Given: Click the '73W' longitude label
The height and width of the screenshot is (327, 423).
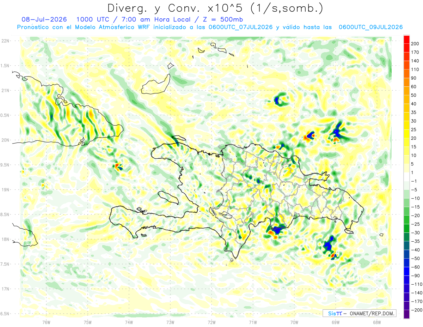Looking at the screenshot, I should (x=170, y=322).
